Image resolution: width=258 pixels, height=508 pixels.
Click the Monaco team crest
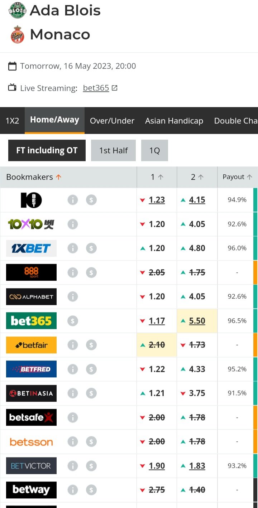pos(17,34)
